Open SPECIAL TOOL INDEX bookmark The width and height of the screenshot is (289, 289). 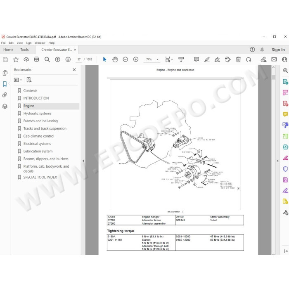(x=40, y=177)
